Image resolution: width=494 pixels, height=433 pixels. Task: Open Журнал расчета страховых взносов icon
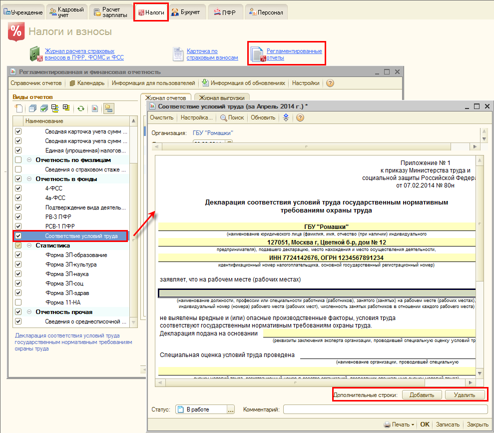35,54
